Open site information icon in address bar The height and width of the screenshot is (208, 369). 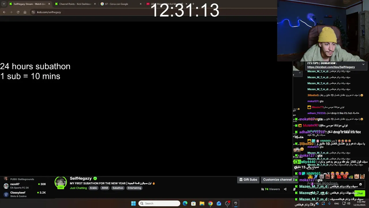coord(33,12)
